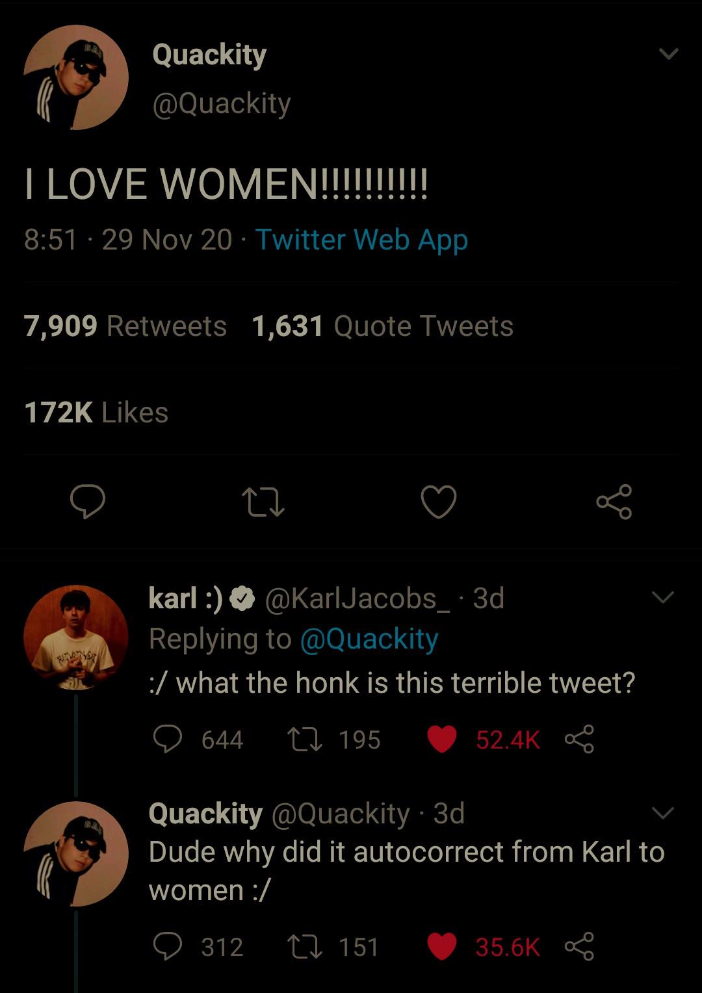The image size is (702, 993).
Task: Reply to Quackity's autocorrect tweet
Action: pyautogui.click(x=168, y=947)
